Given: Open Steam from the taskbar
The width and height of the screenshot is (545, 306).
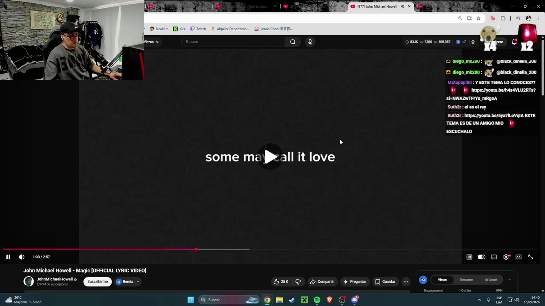Looking at the screenshot, I should [292, 300].
